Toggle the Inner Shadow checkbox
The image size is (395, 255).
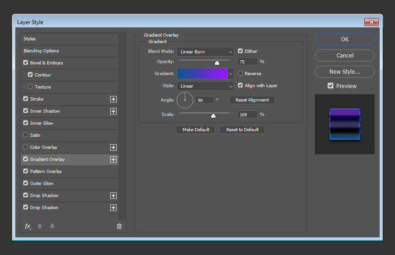[26, 110]
